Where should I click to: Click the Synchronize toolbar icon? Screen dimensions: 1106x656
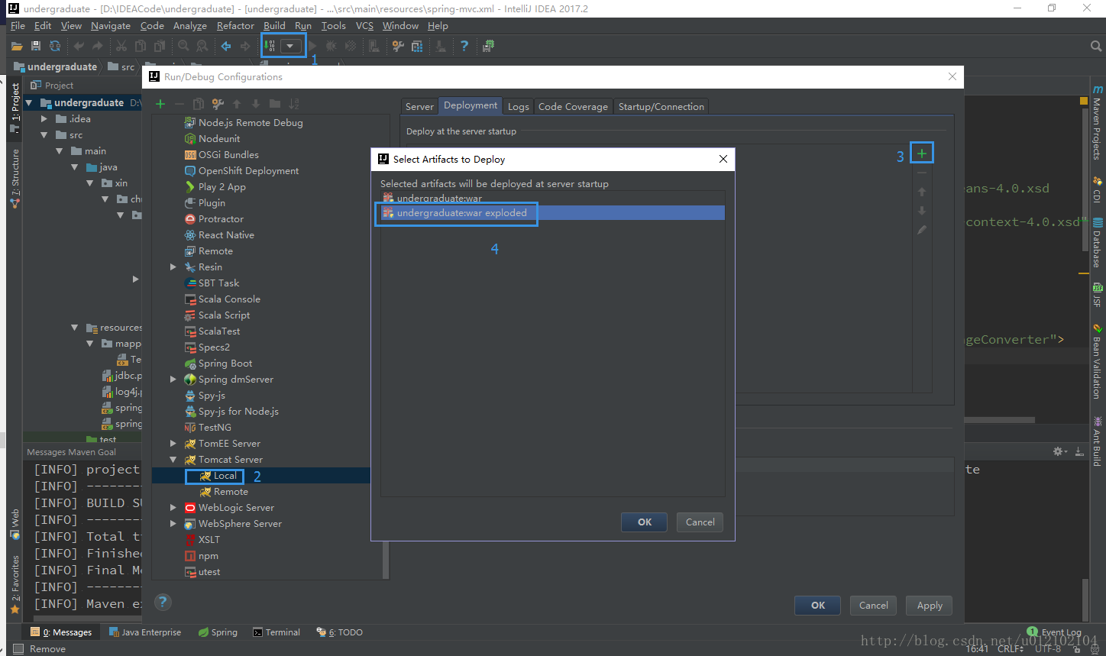click(55, 47)
